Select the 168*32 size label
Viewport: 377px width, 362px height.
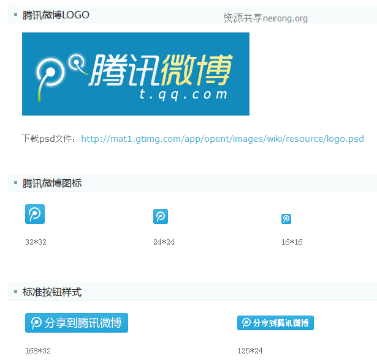click(x=38, y=350)
